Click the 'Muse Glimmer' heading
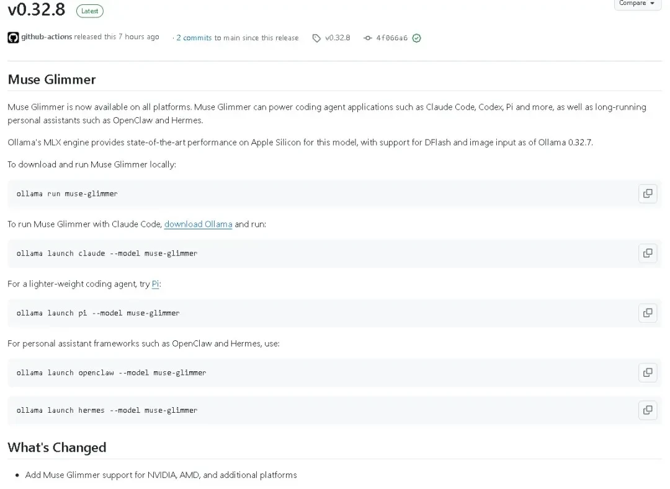The width and height of the screenshot is (670, 489). (51, 80)
